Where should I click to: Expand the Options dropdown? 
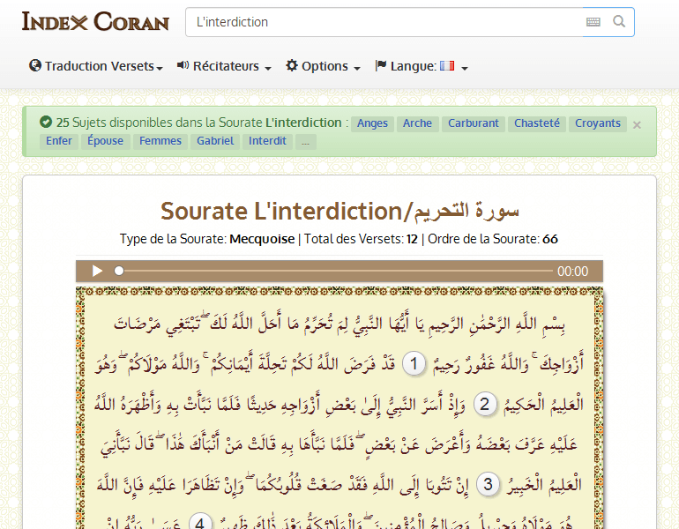point(324,66)
